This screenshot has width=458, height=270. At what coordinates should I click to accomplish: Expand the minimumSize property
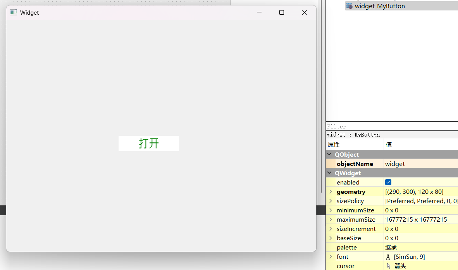coord(331,210)
